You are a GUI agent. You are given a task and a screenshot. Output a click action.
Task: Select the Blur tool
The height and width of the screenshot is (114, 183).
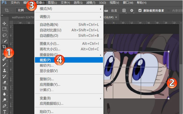pyautogui.click(x=4, y=94)
